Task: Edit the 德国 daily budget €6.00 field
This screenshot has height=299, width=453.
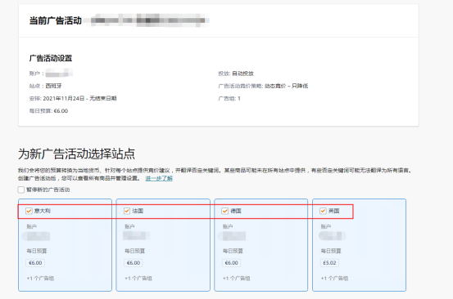Action: (231, 263)
